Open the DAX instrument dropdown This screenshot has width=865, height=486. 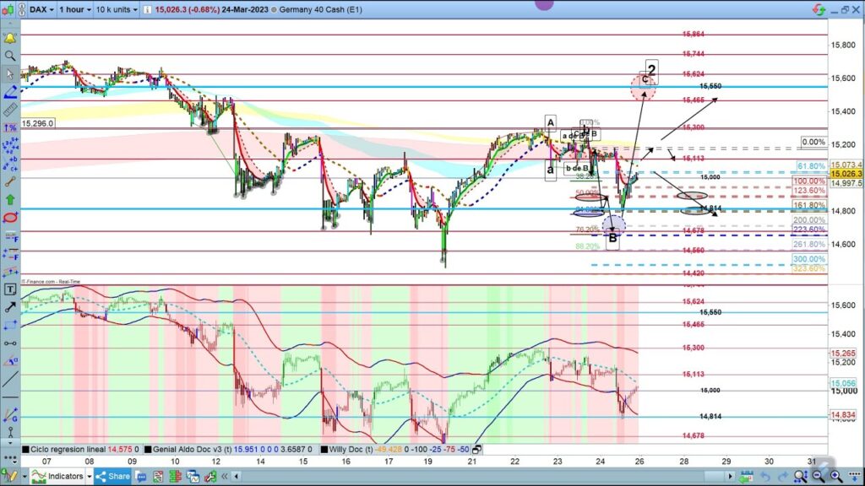tap(41, 10)
